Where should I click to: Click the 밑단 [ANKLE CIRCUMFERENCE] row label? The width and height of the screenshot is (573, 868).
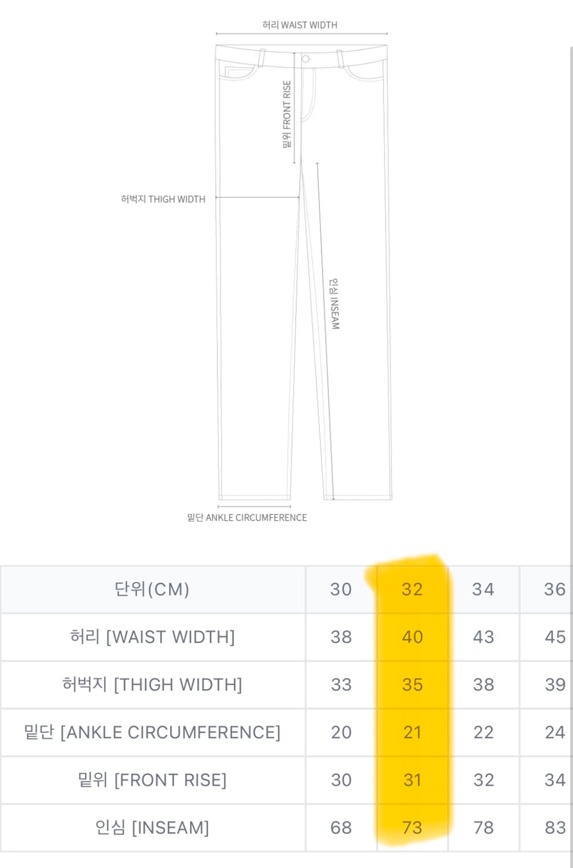pos(152,732)
